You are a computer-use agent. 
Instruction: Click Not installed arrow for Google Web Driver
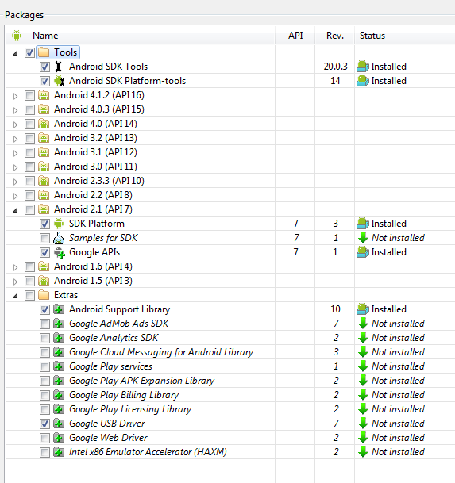pos(363,438)
